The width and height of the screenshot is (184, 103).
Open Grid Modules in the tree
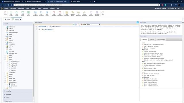tap(12, 27)
